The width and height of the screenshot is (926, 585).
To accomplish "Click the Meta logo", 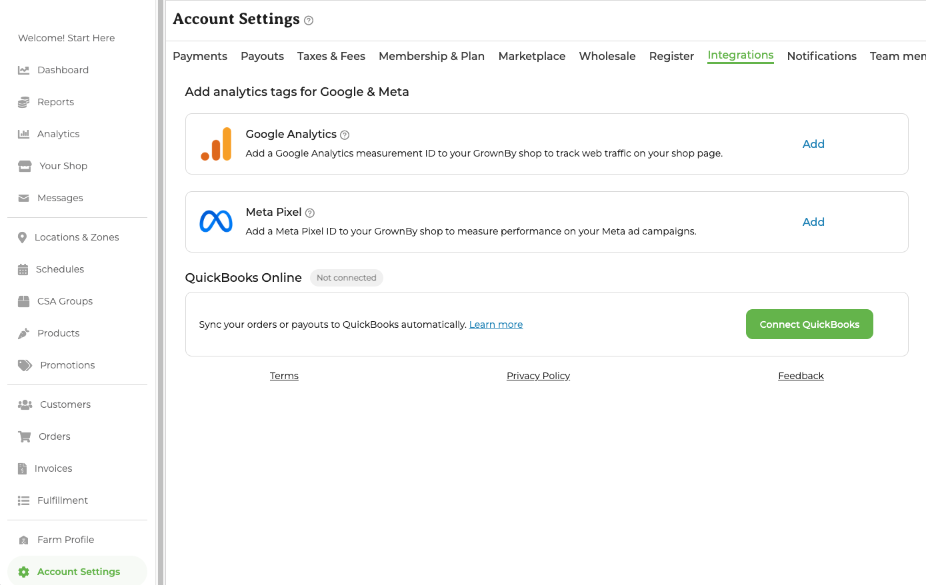I will tap(216, 221).
